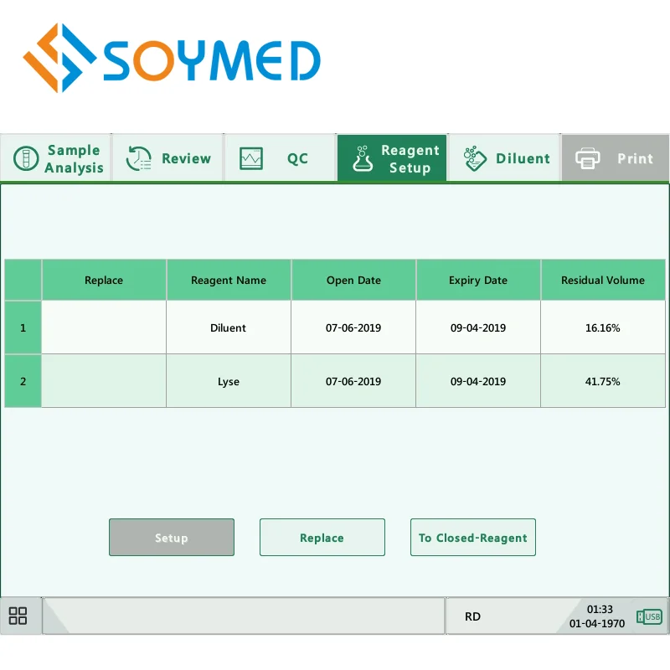Click the Replace button below table
The image size is (670, 670).
coord(322,537)
